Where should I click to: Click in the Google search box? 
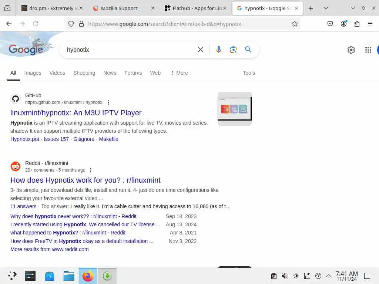(131, 50)
